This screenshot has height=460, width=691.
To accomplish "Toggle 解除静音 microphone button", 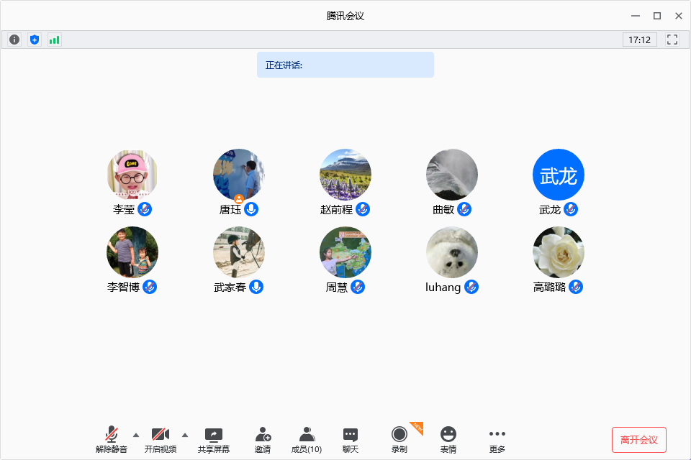I will point(112,440).
